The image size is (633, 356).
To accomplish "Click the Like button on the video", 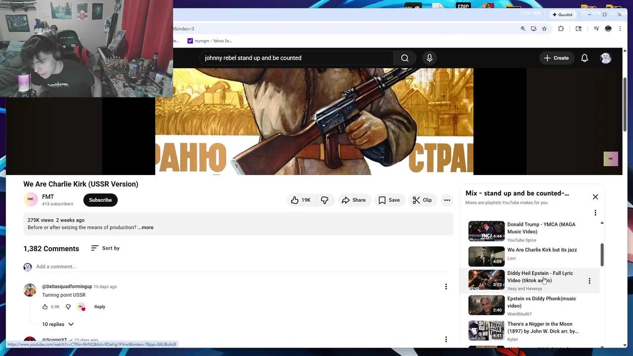I will pyautogui.click(x=300, y=200).
